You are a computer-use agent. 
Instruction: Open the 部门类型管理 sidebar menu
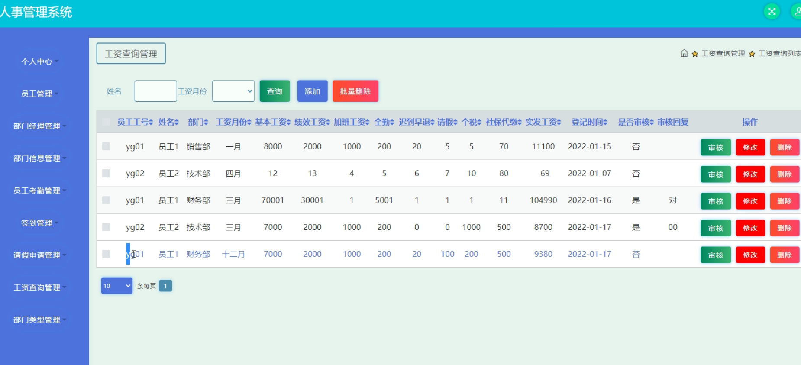pyautogui.click(x=39, y=320)
